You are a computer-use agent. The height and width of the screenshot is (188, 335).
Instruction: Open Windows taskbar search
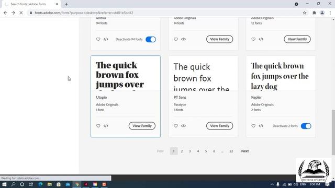click(x=13, y=184)
